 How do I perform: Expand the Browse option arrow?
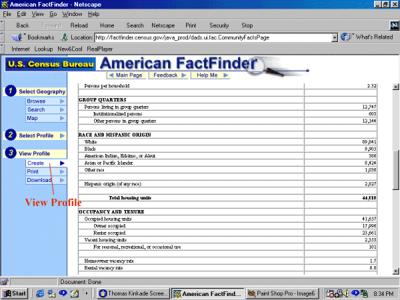point(61,101)
